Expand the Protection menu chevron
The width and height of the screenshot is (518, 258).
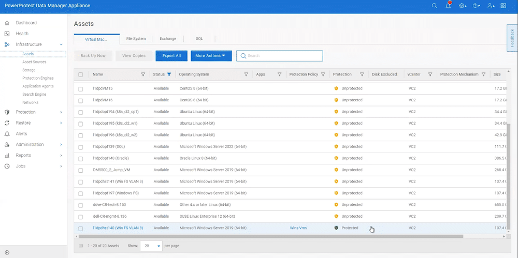(61, 112)
